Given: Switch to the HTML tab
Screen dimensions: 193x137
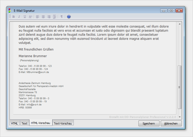Looking at the screenshot, I should pos(14,123).
